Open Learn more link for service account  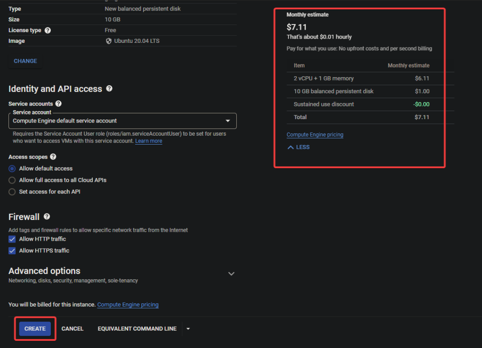pyautogui.click(x=148, y=141)
